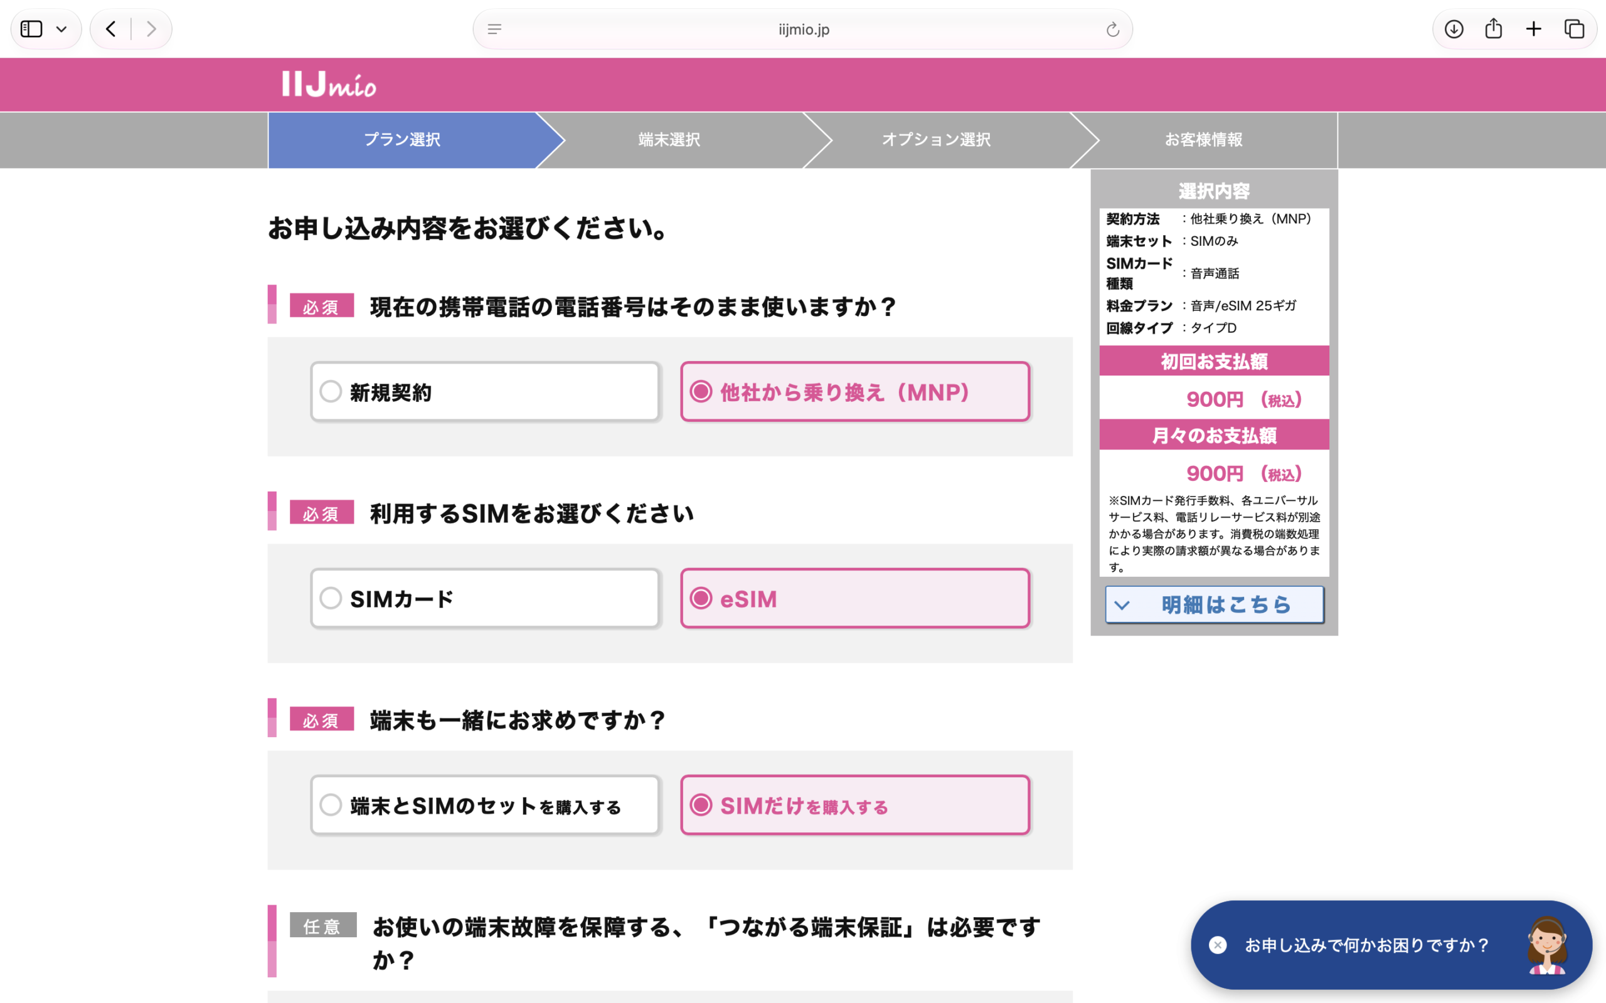The width and height of the screenshot is (1606, 1003).
Task: Click 音声/eSIM 25ギガ plan value
Action: 1243,306
